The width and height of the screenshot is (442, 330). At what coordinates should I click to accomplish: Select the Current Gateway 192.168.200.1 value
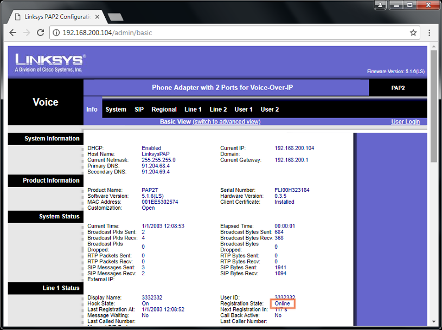point(291,160)
